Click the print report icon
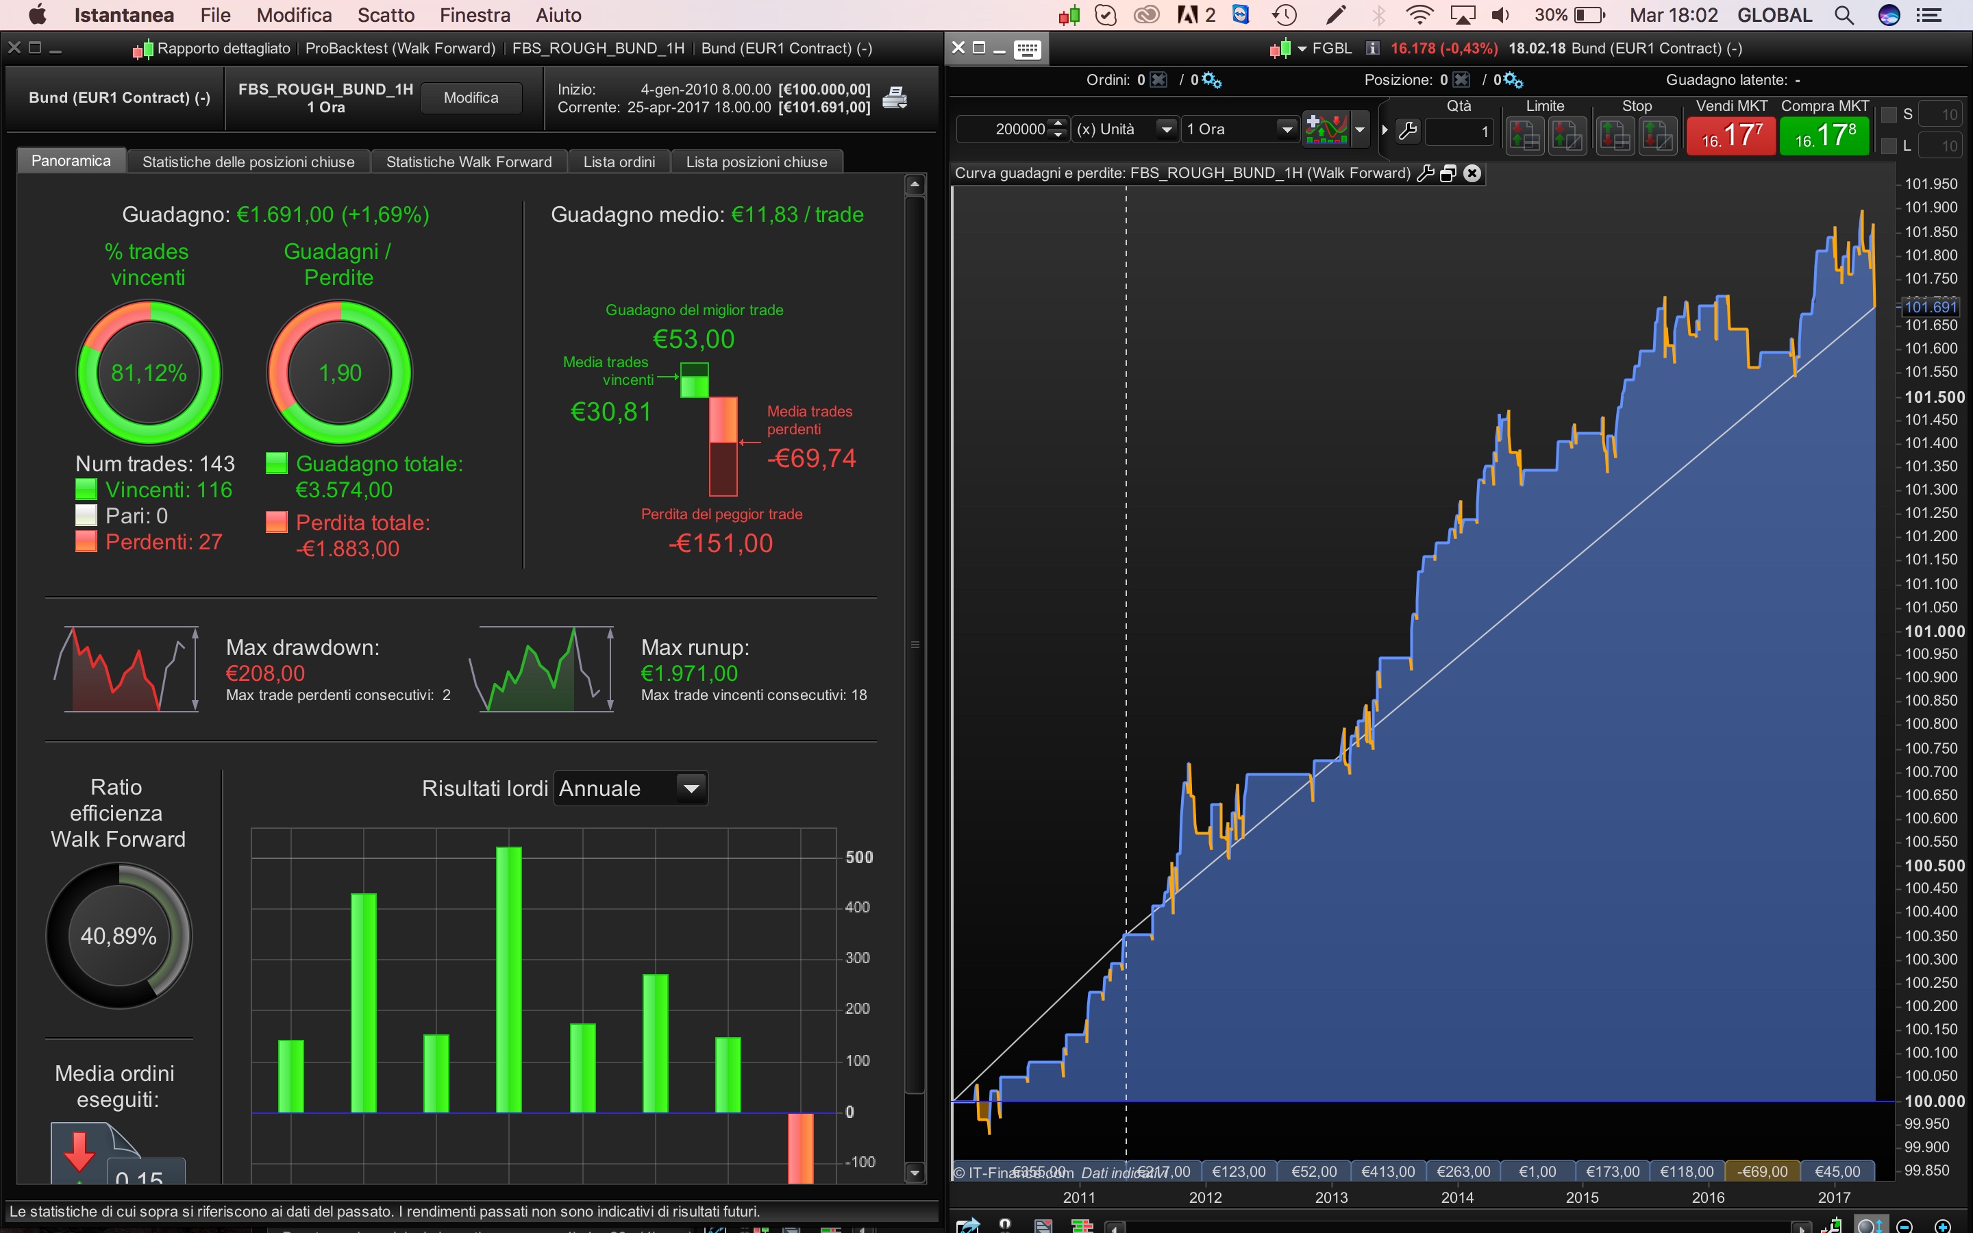Viewport: 1973px width, 1233px height. click(895, 98)
